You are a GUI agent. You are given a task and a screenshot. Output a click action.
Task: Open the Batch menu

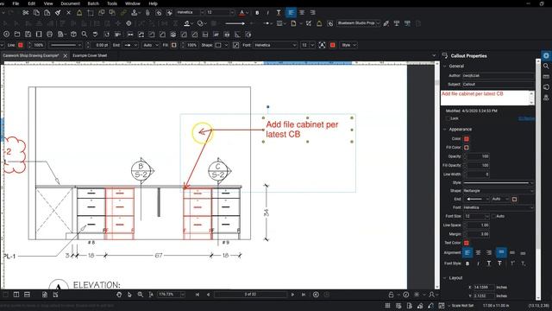click(x=93, y=3)
